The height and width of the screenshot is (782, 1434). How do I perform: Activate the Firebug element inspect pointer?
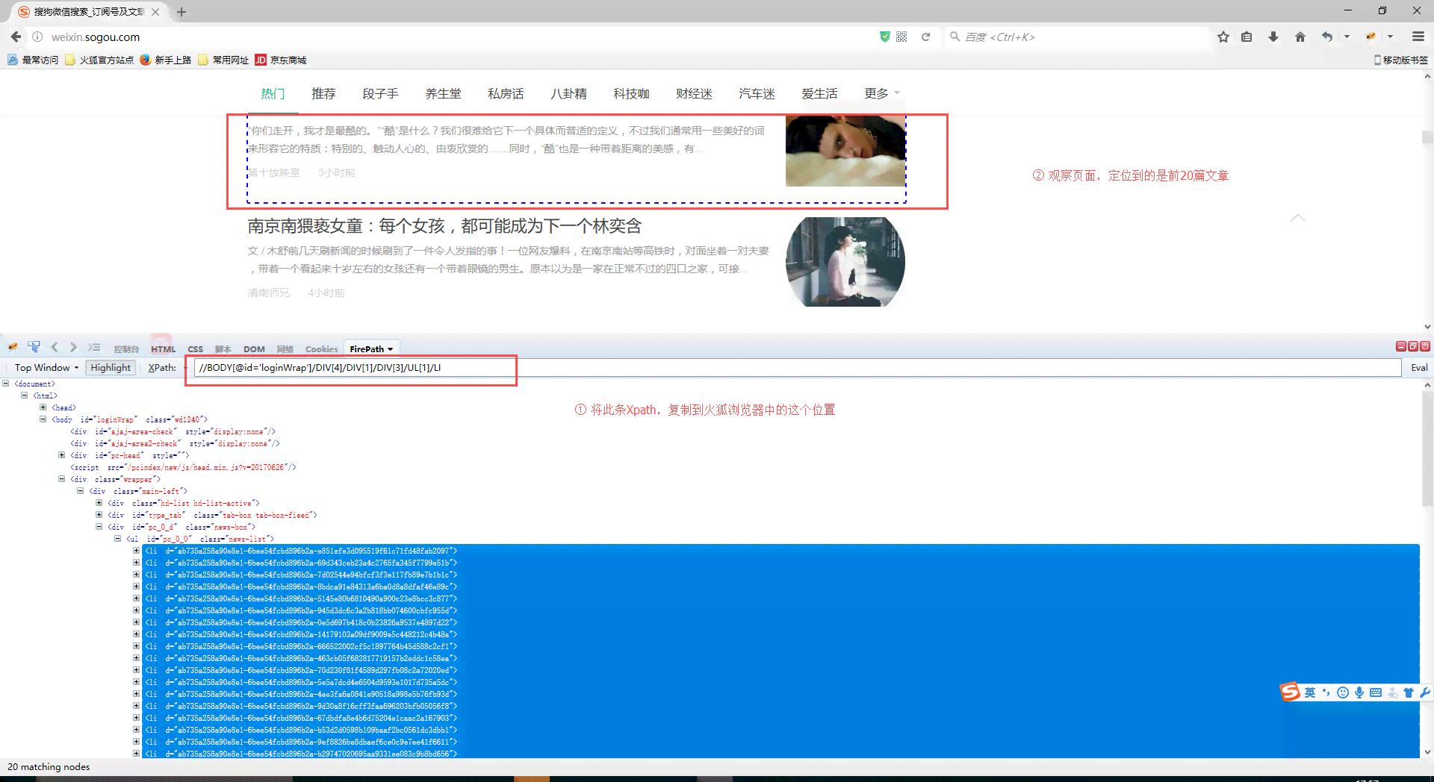[34, 347]
